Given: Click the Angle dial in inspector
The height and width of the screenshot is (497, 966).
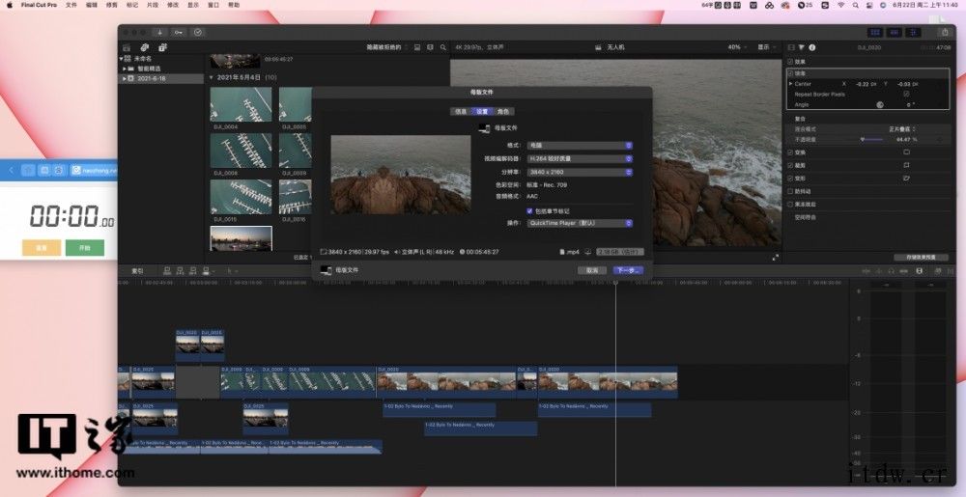Looking at the screenshot, I should click(x=880, y=105).
